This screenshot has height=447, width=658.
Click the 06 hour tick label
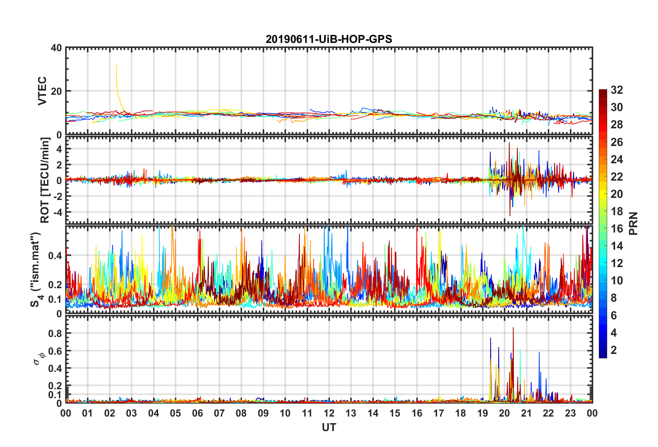198,413
